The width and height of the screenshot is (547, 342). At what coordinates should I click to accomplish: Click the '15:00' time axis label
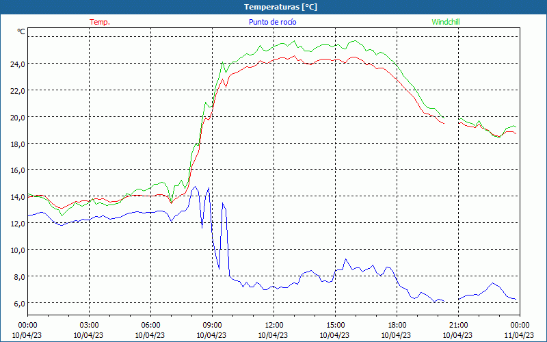(x=335, y=326)
